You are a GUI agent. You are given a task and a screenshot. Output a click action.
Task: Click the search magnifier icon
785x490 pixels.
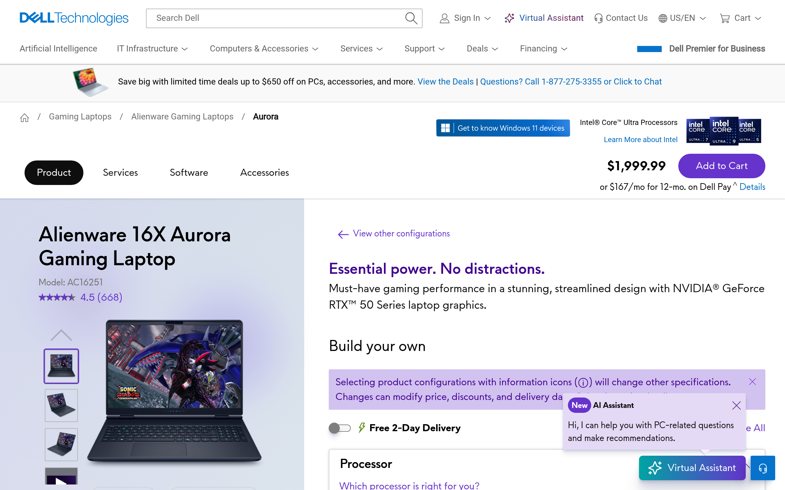(411, 18)
